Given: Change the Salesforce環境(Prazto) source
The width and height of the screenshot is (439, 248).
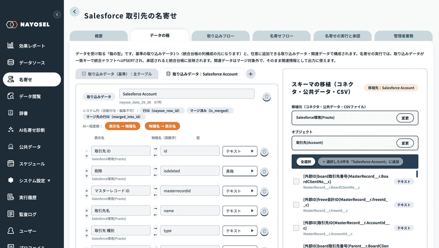Looking at the screenshot, I should click(x=405, y=118).
